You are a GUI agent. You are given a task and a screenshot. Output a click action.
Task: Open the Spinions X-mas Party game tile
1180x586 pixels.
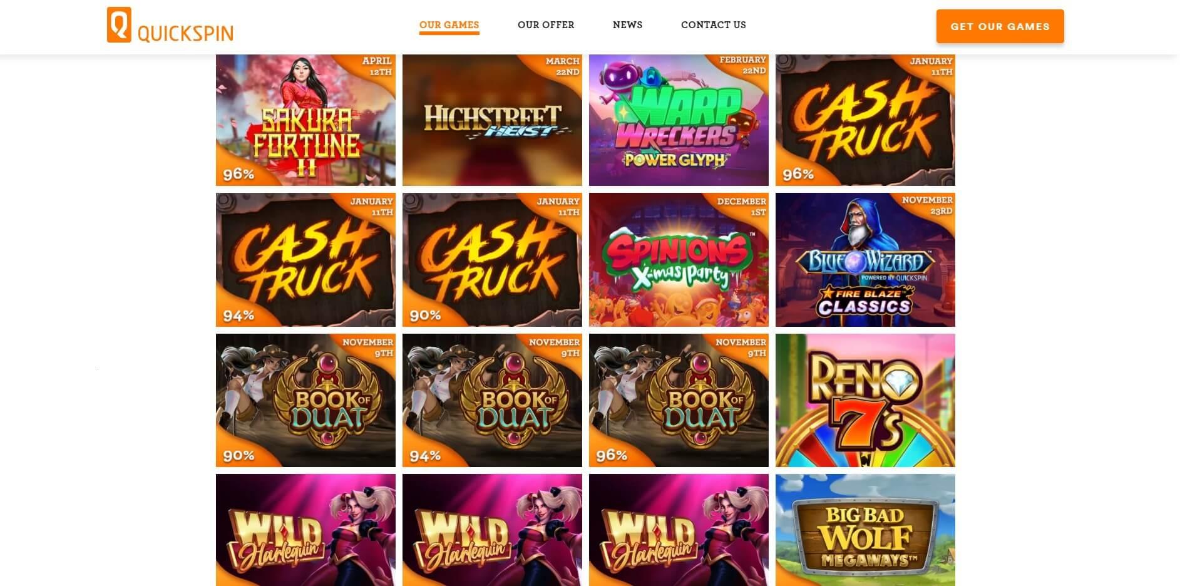(x=679, y=260)
